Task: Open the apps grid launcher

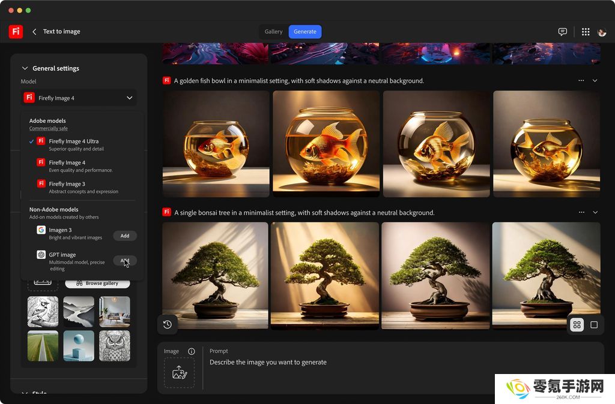Action: (x=586, y=32)
